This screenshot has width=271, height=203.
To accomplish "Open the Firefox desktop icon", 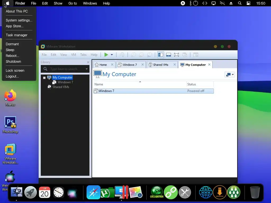I will (10, 98).
